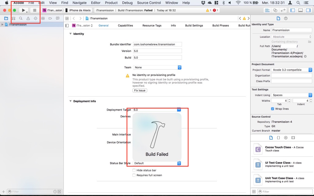Open the Test navigator diamond icon
314x196 pixels.
36,18
